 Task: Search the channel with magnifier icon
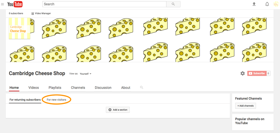click(x=142, y=87)
